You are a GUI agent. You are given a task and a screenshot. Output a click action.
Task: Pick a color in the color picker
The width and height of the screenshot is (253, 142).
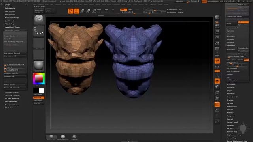coord(39,78)
